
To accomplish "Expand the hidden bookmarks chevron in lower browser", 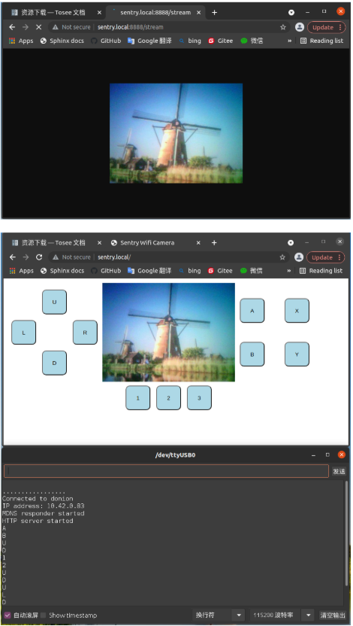I will pyautogui.click(x=289, y=271).
